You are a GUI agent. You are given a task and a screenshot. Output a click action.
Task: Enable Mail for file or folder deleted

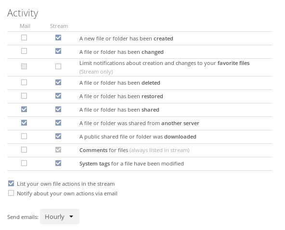[24, 82]
